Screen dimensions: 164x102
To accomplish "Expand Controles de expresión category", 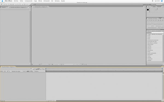I will tap(147, 40).
